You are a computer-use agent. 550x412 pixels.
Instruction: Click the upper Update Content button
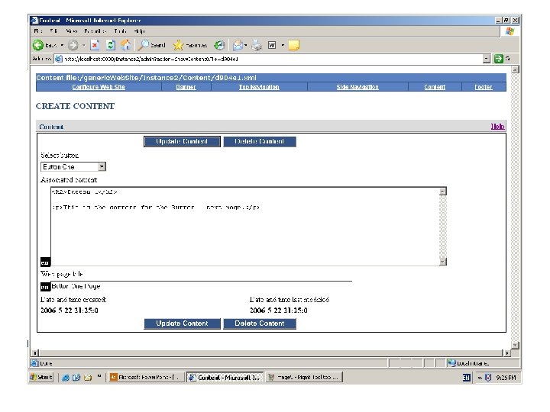point(182,142)
